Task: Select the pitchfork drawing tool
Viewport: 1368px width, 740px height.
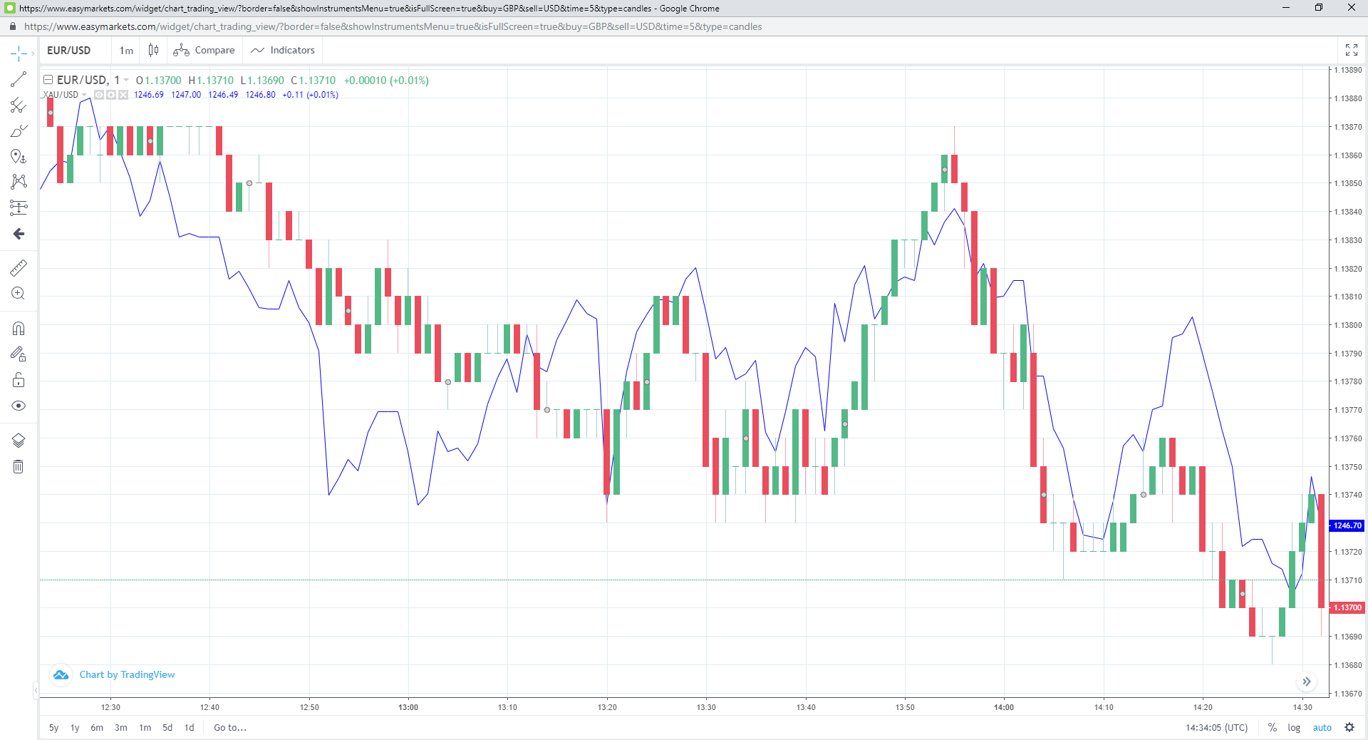Action: pyautogui.click(x=19, y=106)
